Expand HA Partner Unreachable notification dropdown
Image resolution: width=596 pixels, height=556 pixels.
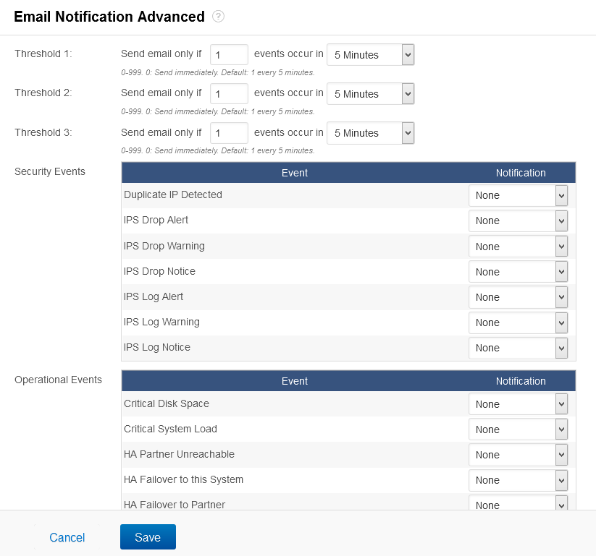click(518, 455)
